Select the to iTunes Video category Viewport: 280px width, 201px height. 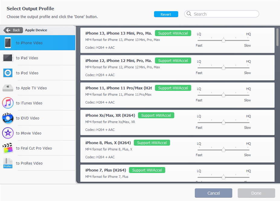(29, 103)
